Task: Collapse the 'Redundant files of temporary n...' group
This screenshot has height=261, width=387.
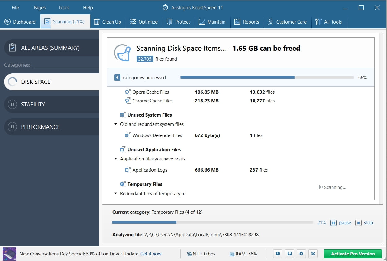Action: 115,194
